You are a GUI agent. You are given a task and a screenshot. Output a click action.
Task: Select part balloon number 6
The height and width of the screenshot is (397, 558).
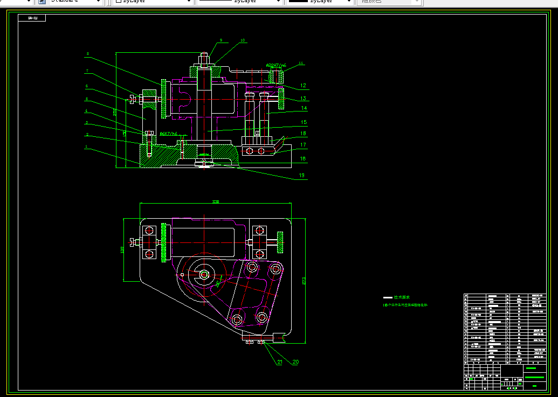coord(87,86)
